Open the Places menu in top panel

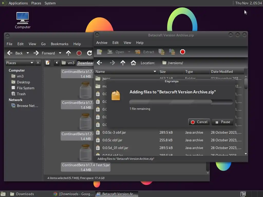point(36,3)
